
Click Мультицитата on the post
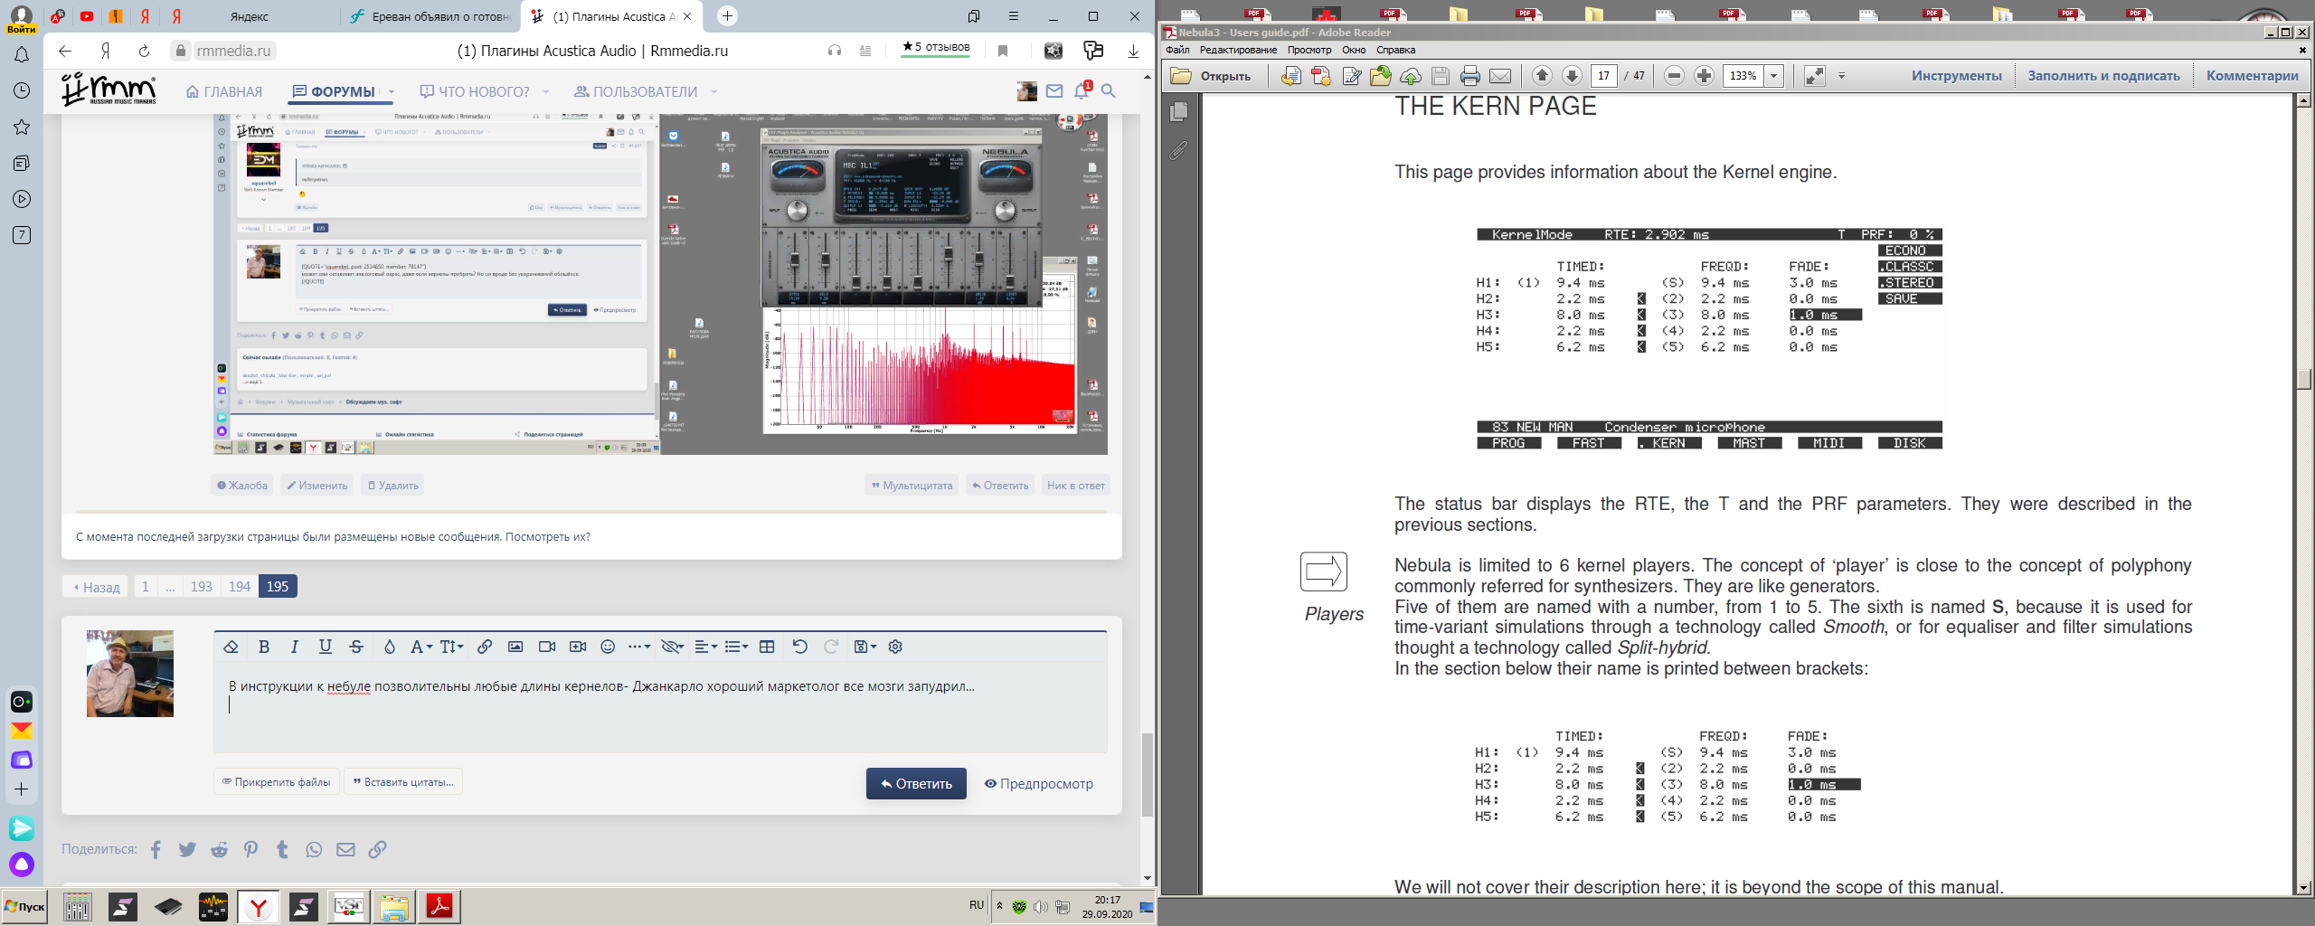click(912, 486)
